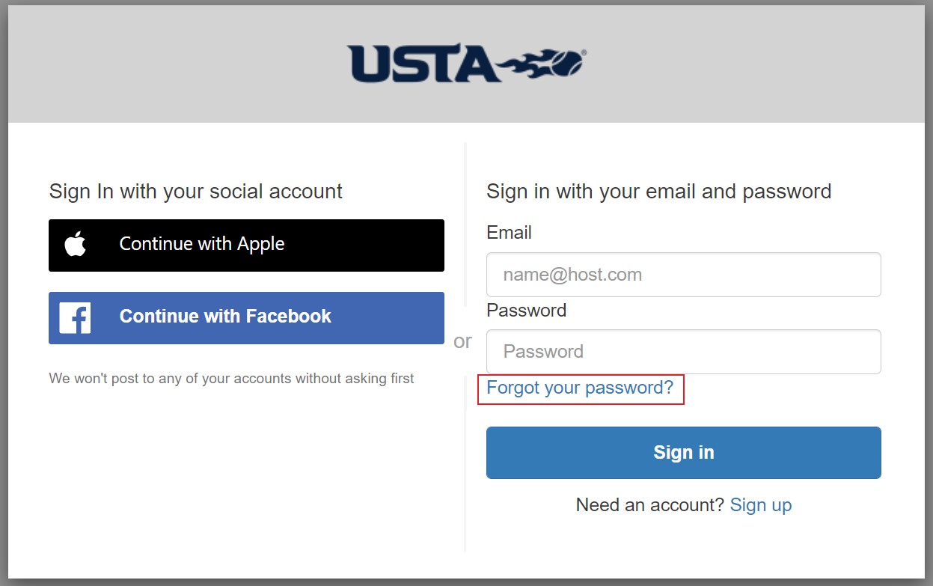Click the 'Need an account?' text
This screenshot has height=586, width=933.
650,505
